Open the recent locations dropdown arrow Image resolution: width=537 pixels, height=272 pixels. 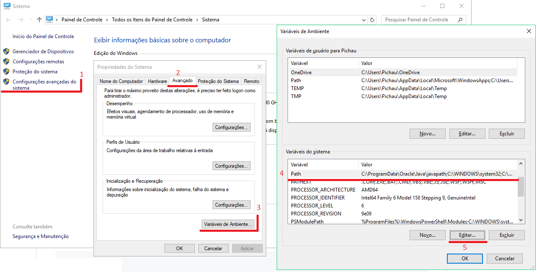click(30, 20)
